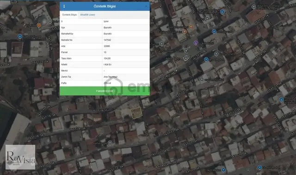Click the 1637/22. Sk. street label
Screen dimensions: 296x175
289,114
